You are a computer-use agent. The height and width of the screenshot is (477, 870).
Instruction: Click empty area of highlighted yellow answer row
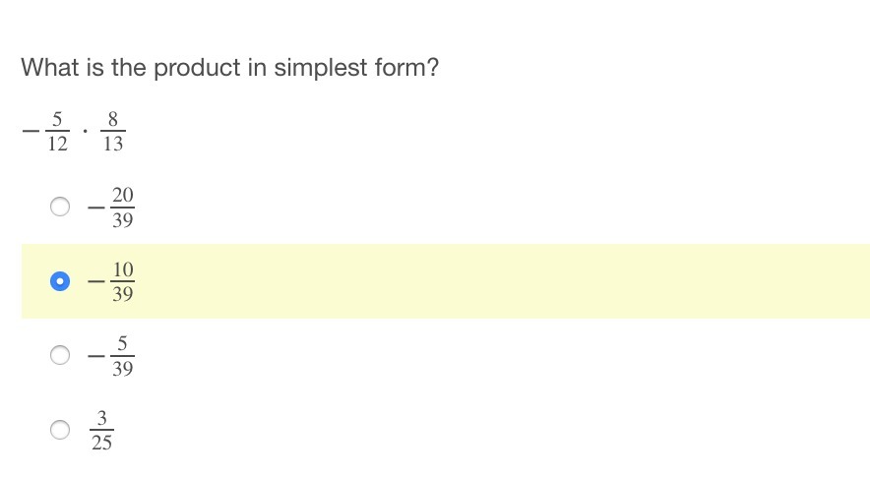coord(499,281)
